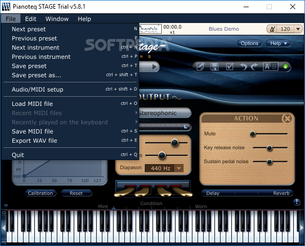The height and width of the screenshot is (246, 305).
Task: Select Next preset menu entry
Action: (x=70, y=29)
